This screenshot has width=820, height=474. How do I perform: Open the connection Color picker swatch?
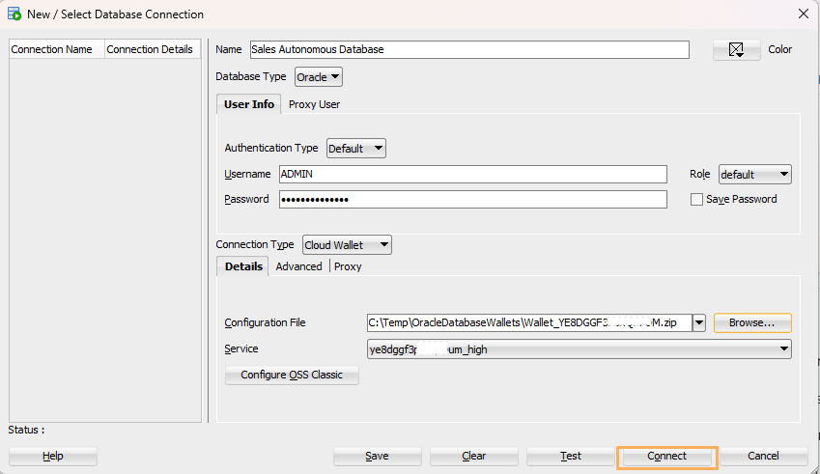pyautogui.click(x=736, y=49)
